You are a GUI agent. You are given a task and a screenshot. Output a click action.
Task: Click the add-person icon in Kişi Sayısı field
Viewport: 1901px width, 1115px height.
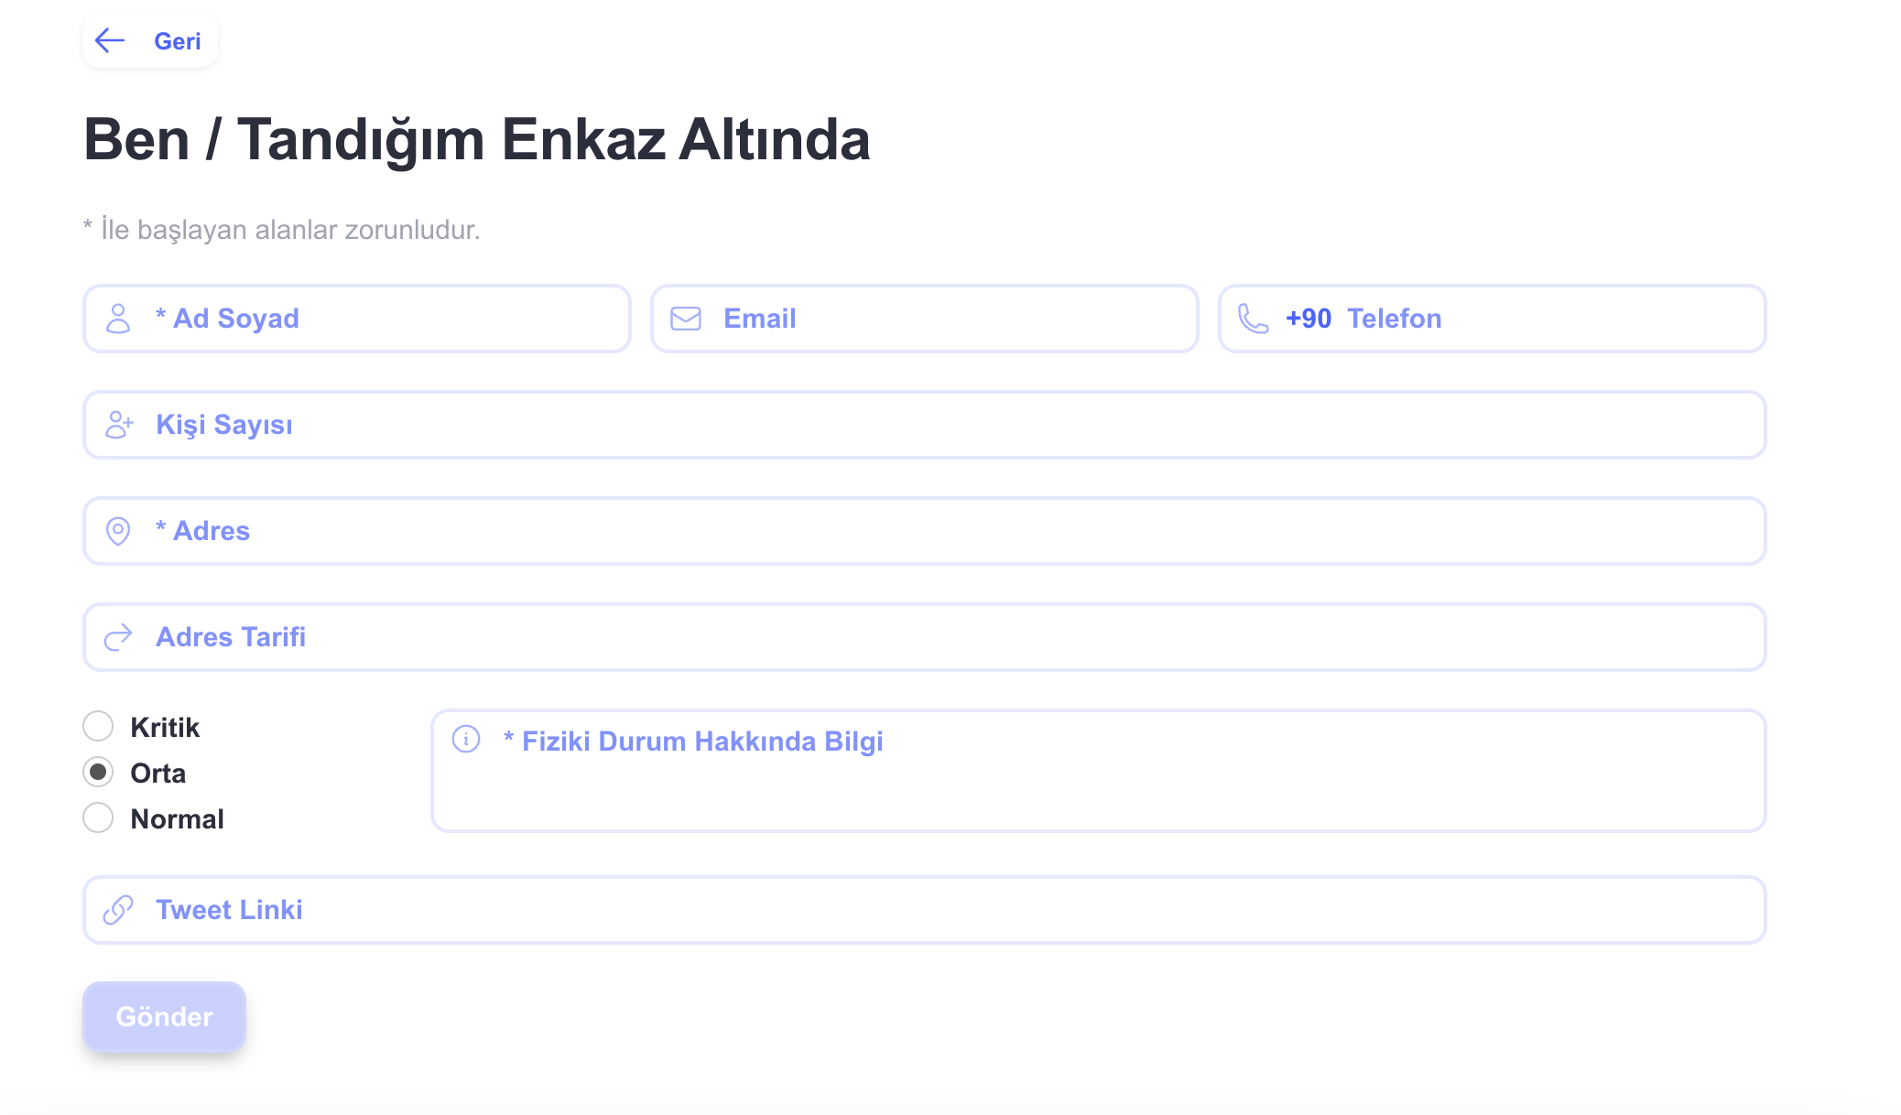tap(118, 424)
